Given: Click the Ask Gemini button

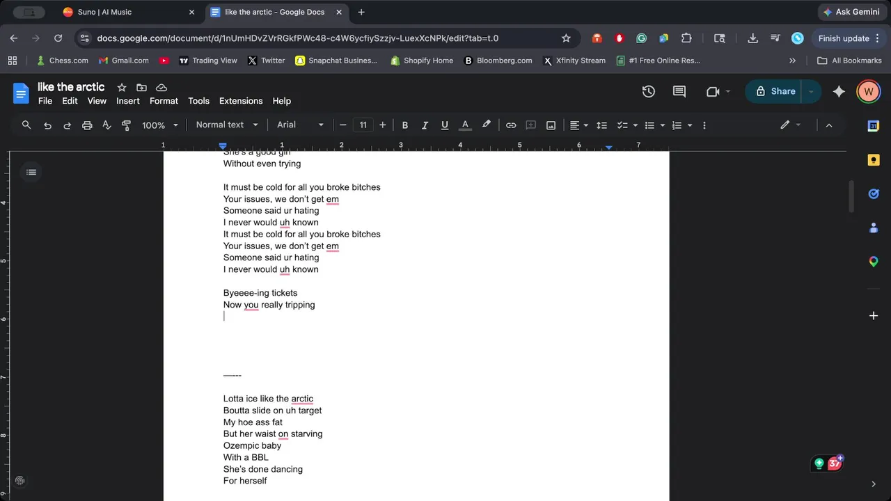Looking at the screenshot, I should [x=851, y=12].
